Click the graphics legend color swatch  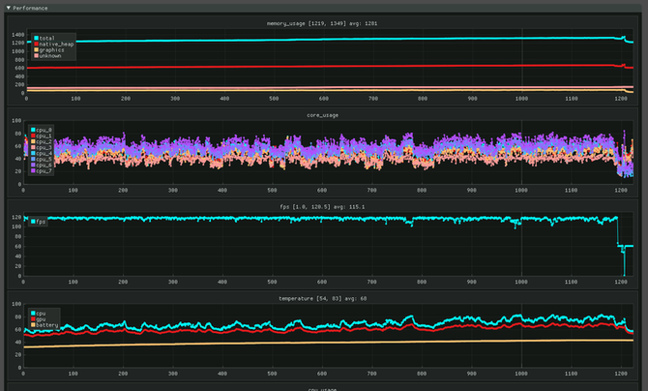pos(34,50)
